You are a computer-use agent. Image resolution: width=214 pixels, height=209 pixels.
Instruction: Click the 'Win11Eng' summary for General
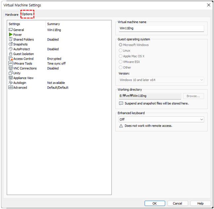point(54,30)
